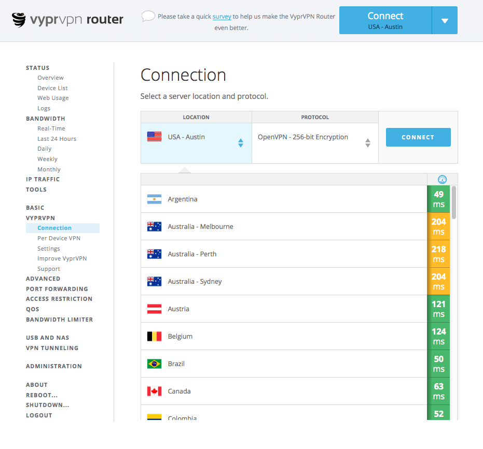Click the USA flag in the Location selector

[154, 137]
